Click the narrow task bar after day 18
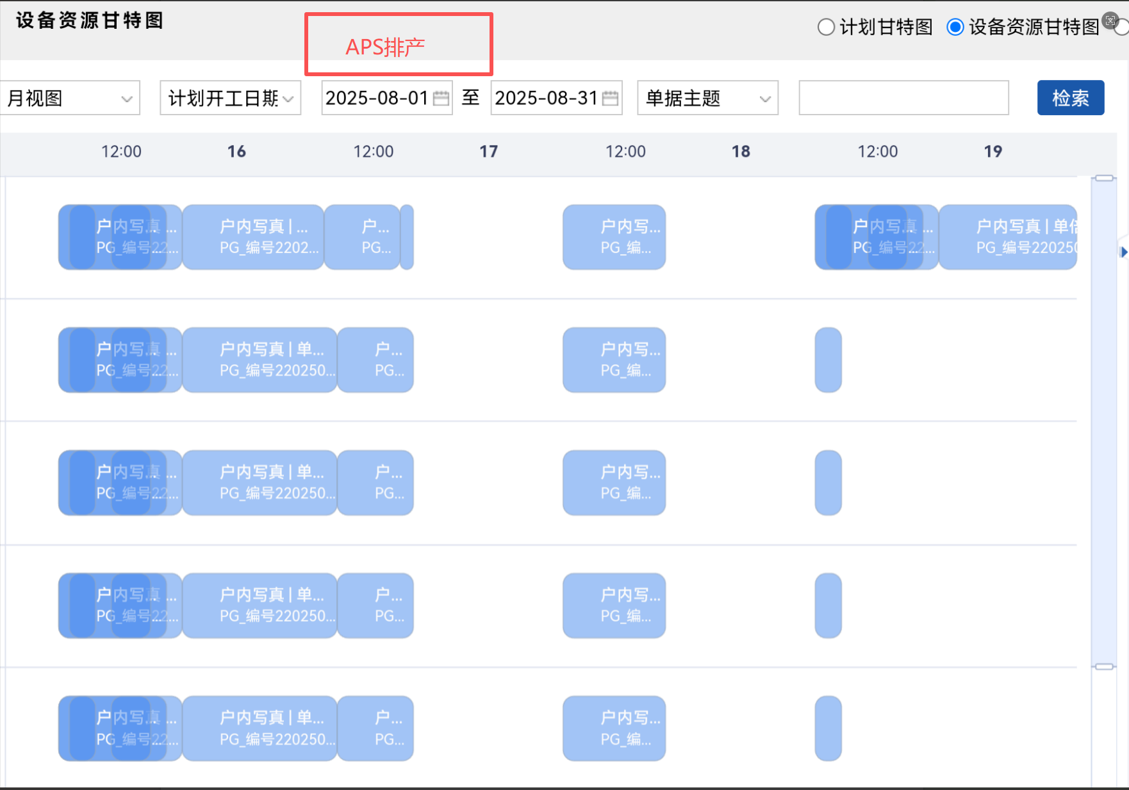This screenshot has width=1129, height=790. 827,360
